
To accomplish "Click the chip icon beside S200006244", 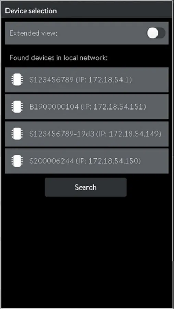I will pos(17,161).
